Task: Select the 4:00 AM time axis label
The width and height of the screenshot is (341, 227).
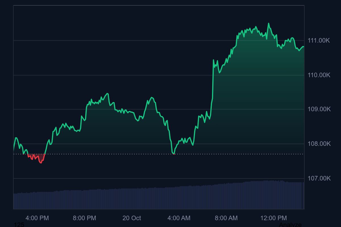Action: [179, 218]
